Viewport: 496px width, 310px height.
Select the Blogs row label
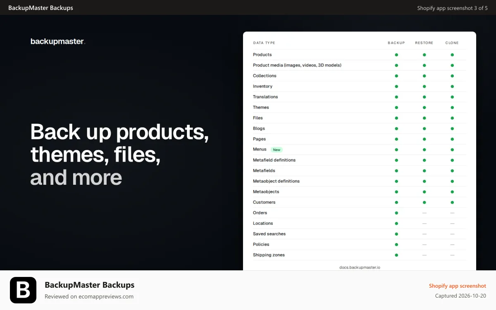pyautogui.click(x=259, y=129)
